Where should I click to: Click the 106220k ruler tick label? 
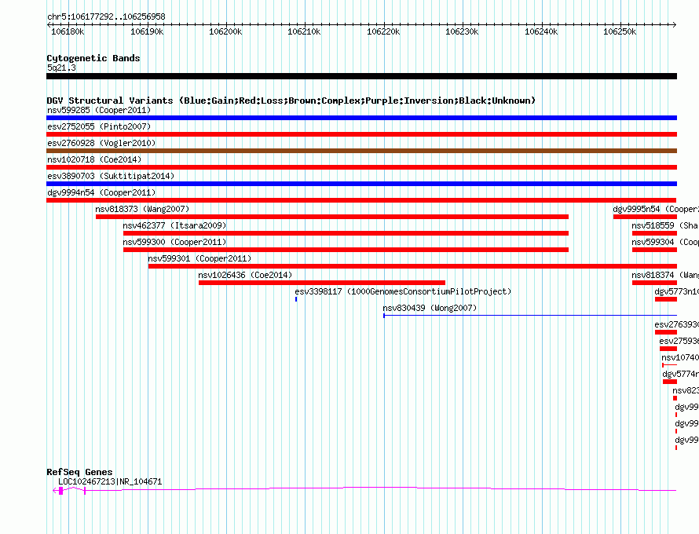tap(383, 31)
